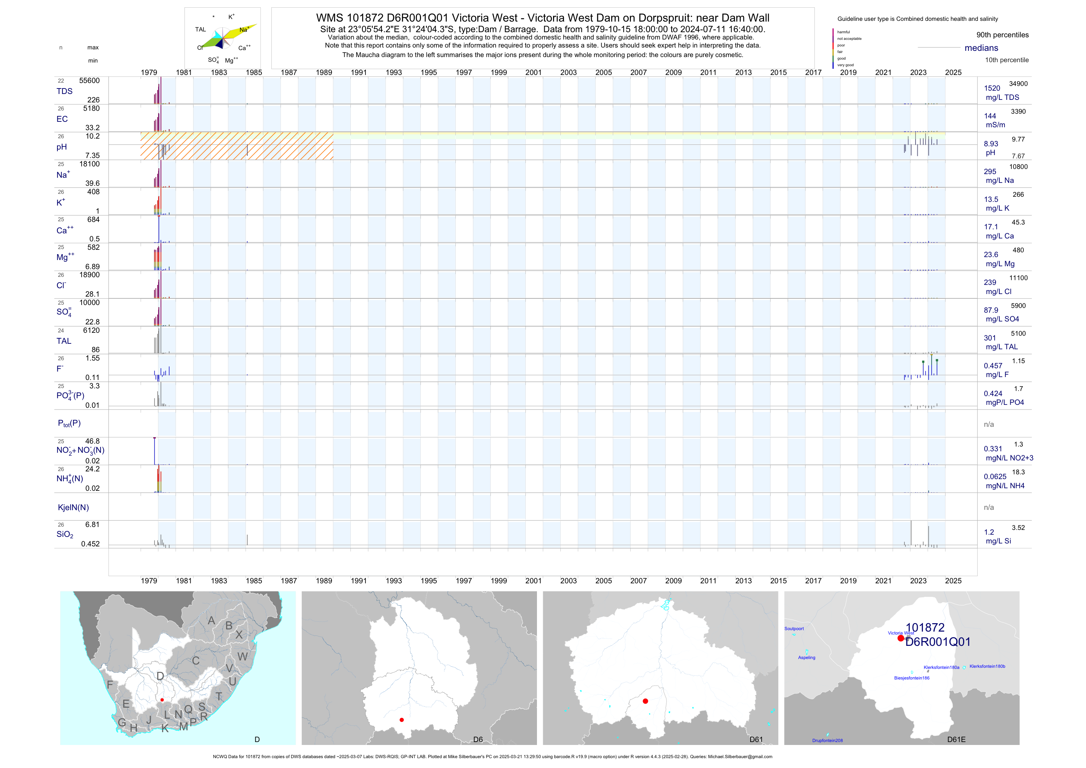Click the 1979 label on bottom axis
1086x768 pixels.
coord(149,581)
